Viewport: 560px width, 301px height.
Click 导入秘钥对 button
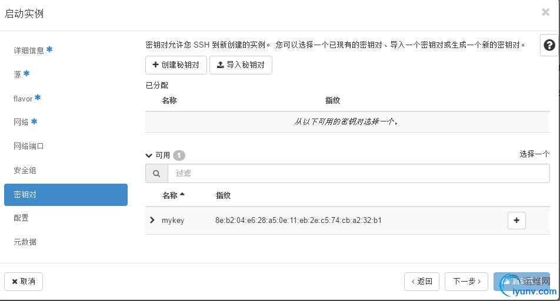[x=241, y=65]
